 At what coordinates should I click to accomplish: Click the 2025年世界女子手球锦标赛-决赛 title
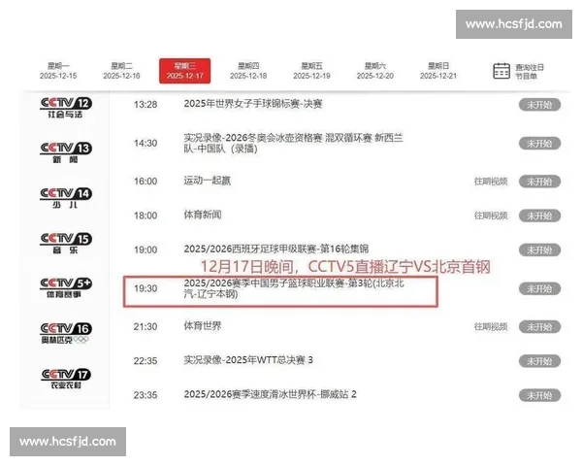[253, 104]
